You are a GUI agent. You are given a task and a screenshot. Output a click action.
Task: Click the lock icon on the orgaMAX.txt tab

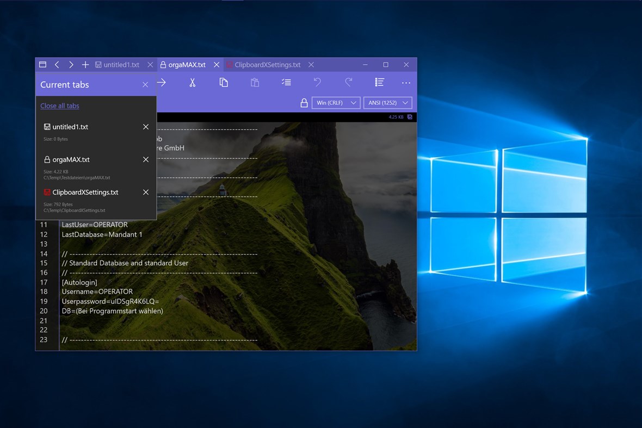tap(162, 64)
